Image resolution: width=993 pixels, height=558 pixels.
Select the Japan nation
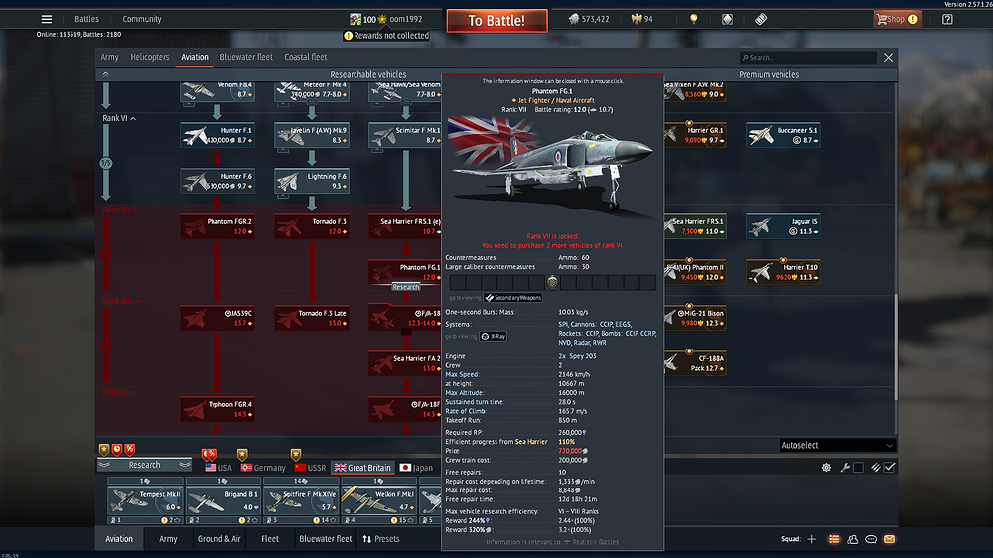[416, 468]
